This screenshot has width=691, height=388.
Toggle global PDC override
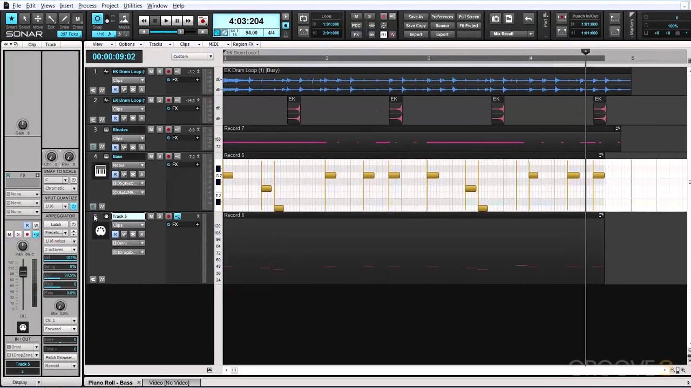356,25
